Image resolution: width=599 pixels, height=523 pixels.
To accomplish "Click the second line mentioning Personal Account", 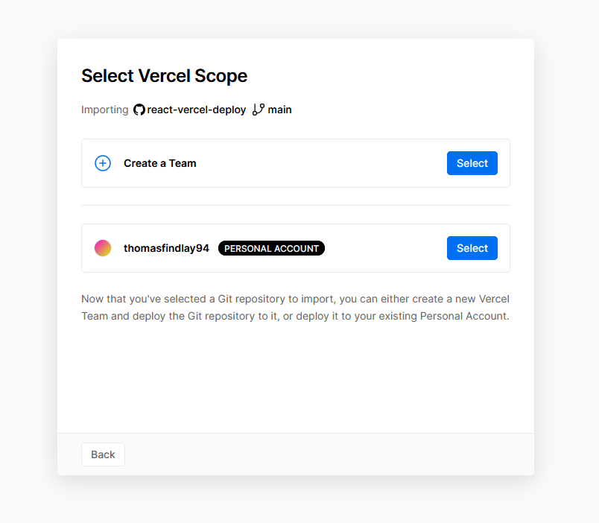I will point(295,316).
